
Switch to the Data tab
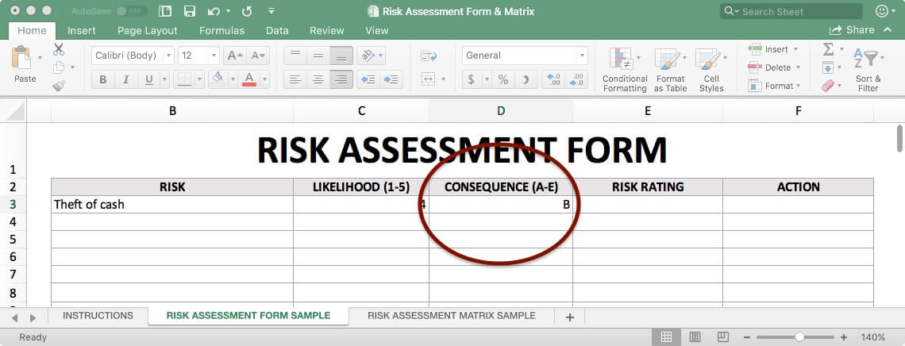(277, 31)
